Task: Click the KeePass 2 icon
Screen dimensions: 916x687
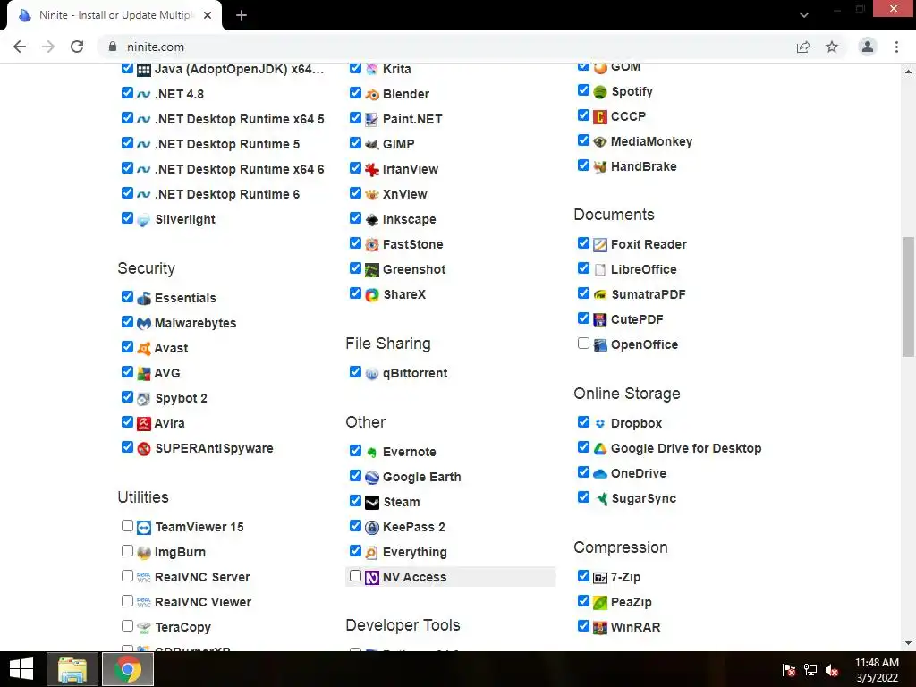Action: (372, 528)
